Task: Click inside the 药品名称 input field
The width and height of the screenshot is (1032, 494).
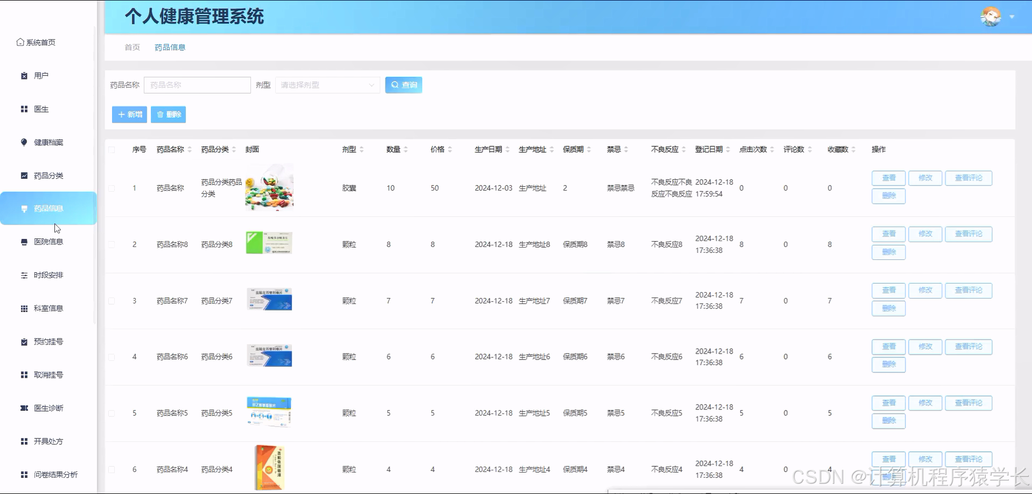Action: 197,84
